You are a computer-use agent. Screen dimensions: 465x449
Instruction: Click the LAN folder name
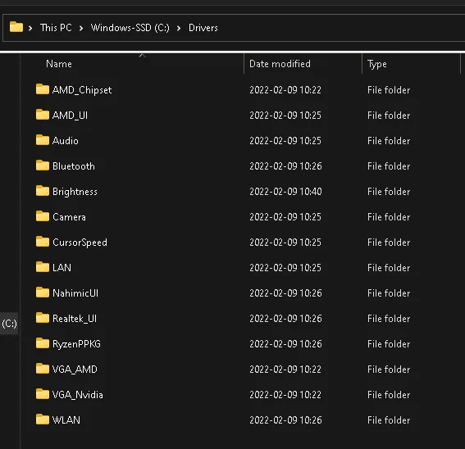62,268
